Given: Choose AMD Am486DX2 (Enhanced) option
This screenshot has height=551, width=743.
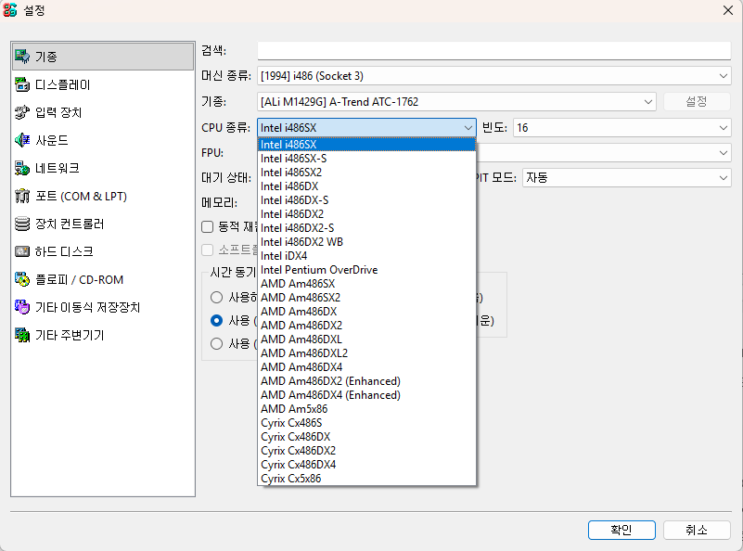Looking at the screenshot, I should (366, 381).
